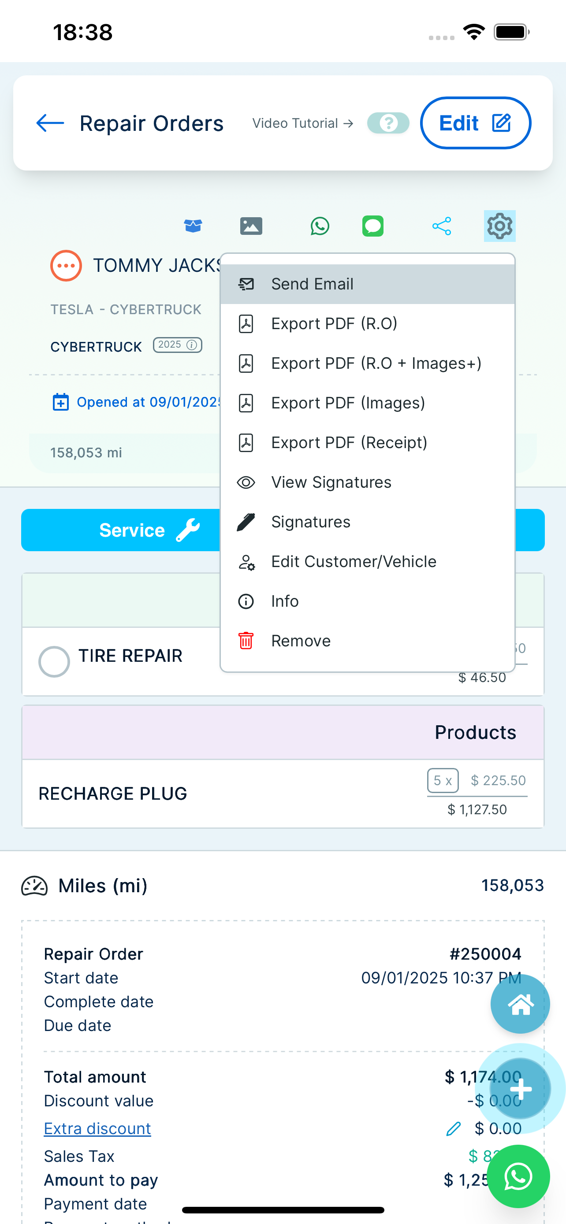Screen dimensions: 566x1224
Task: Tap the calendar icon beside Opened at
Action: click(x=60, y=402)
